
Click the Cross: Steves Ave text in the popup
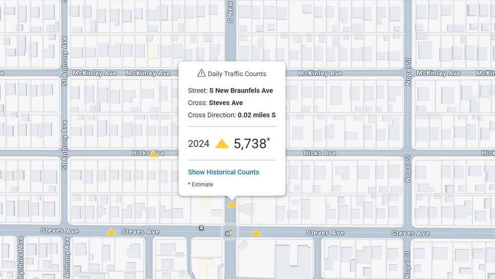coord(215,103)
